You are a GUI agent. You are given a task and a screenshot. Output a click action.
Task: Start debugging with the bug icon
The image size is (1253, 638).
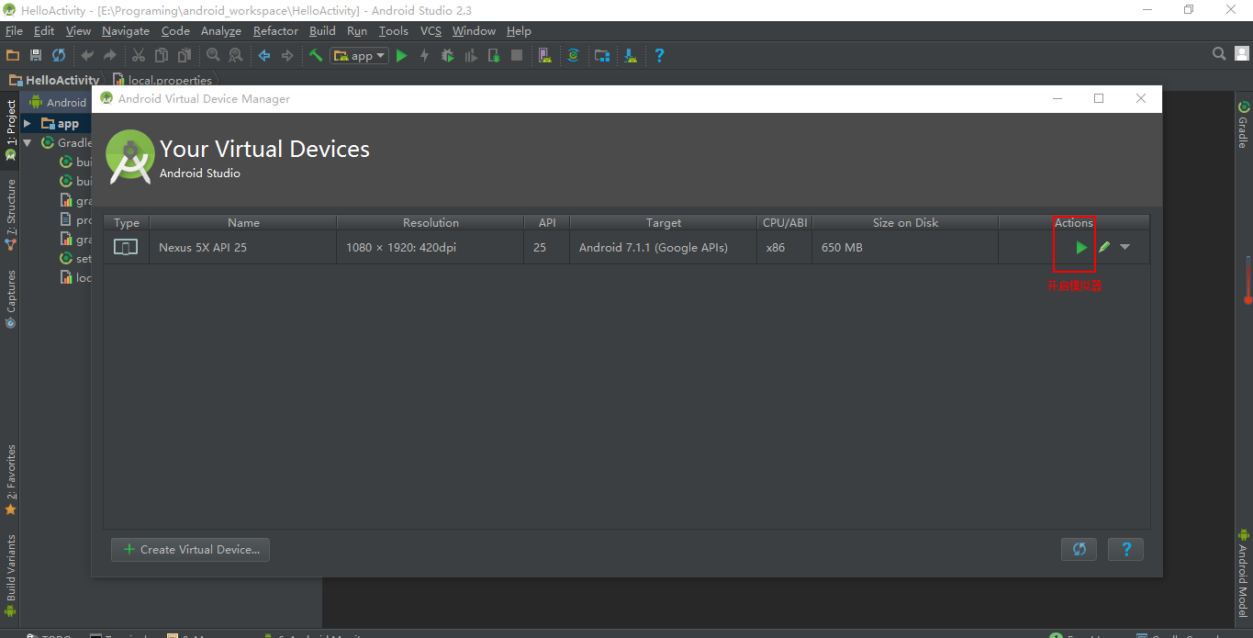click(447, 56)
